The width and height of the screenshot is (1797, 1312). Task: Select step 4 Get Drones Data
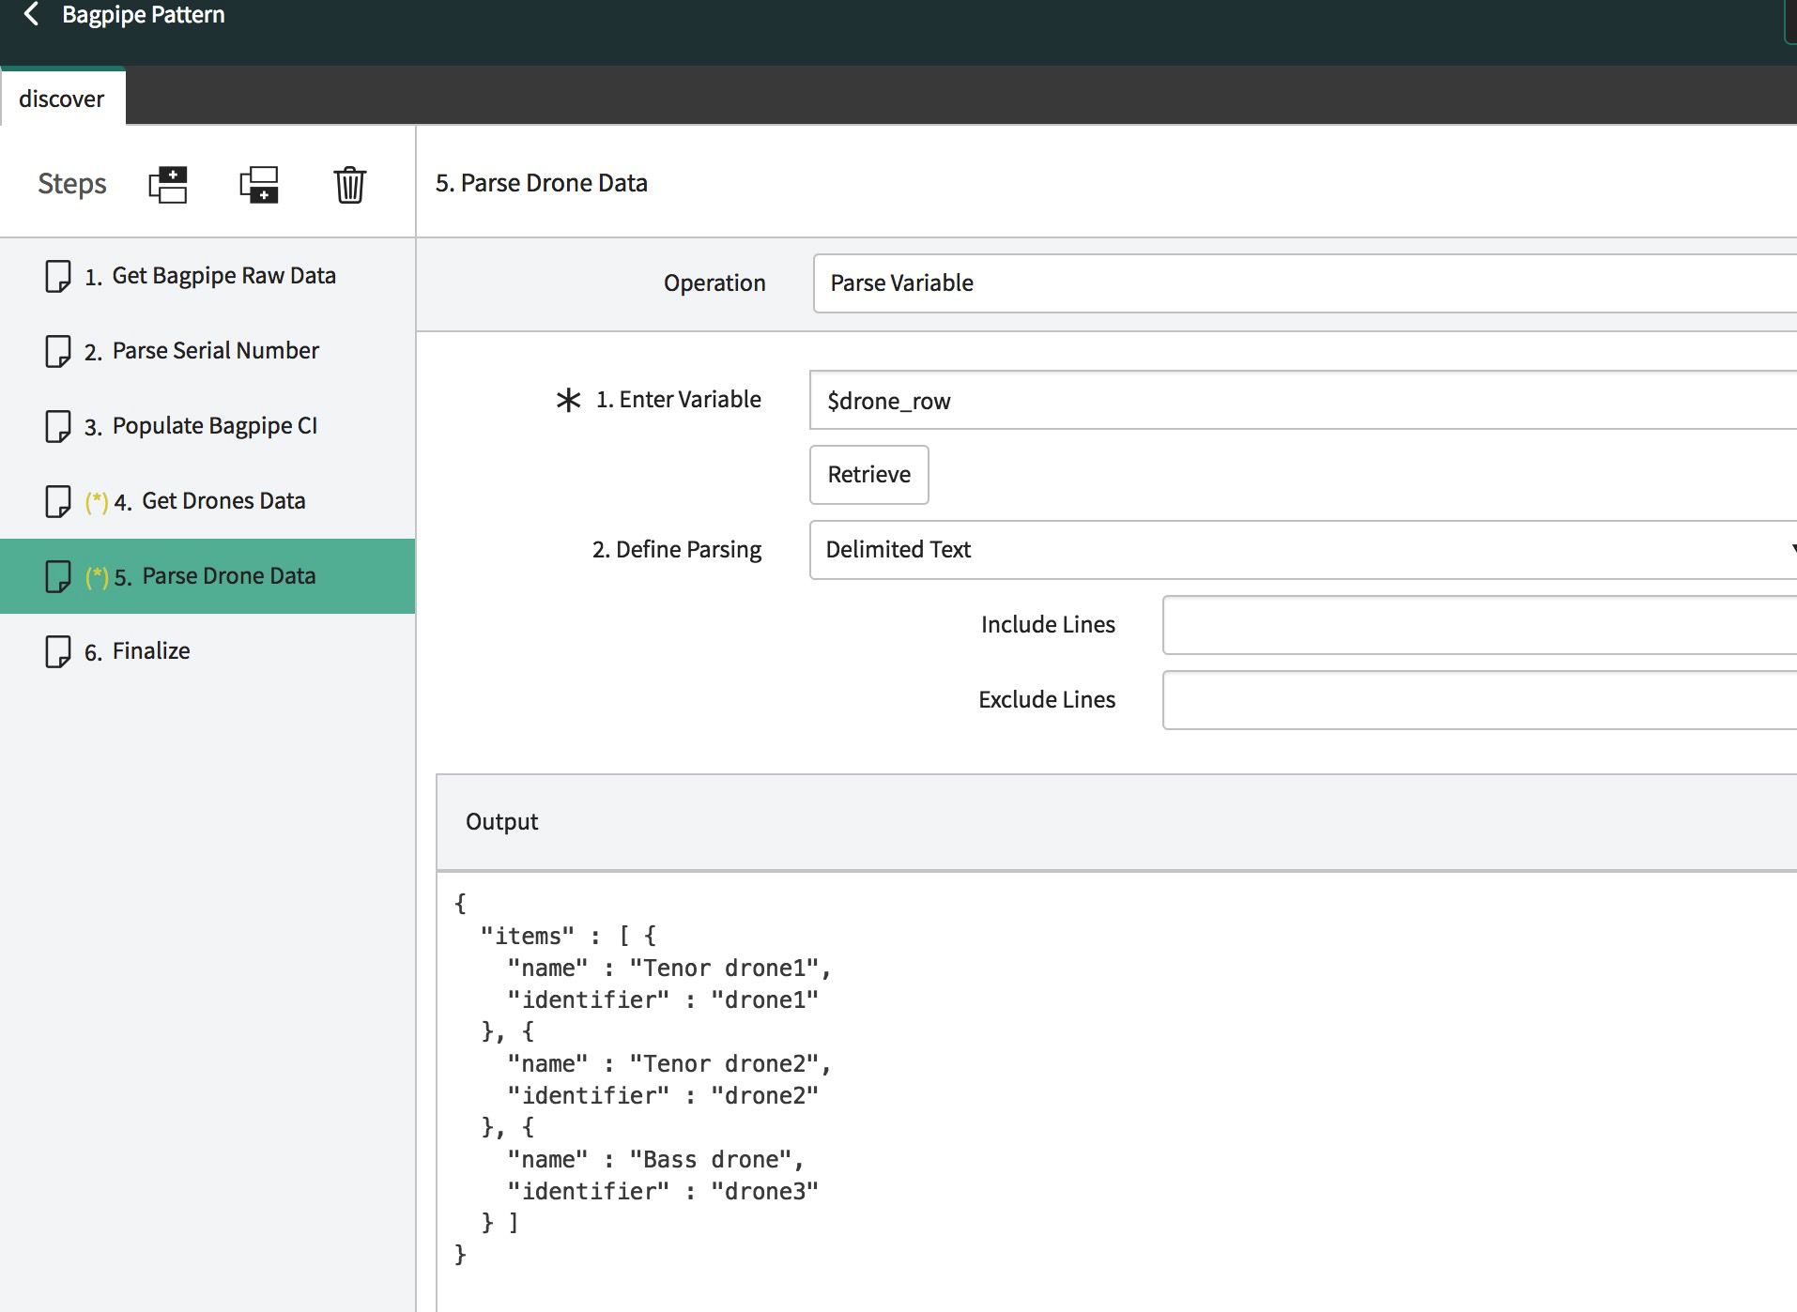click(207, 501)
